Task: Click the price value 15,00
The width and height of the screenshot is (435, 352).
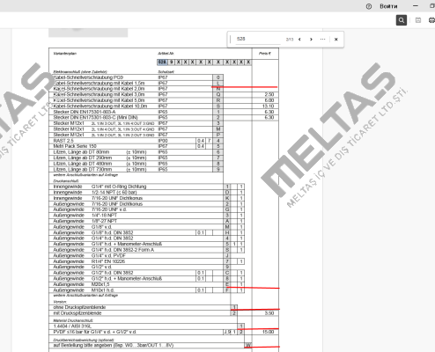Action: coord(268,332)
